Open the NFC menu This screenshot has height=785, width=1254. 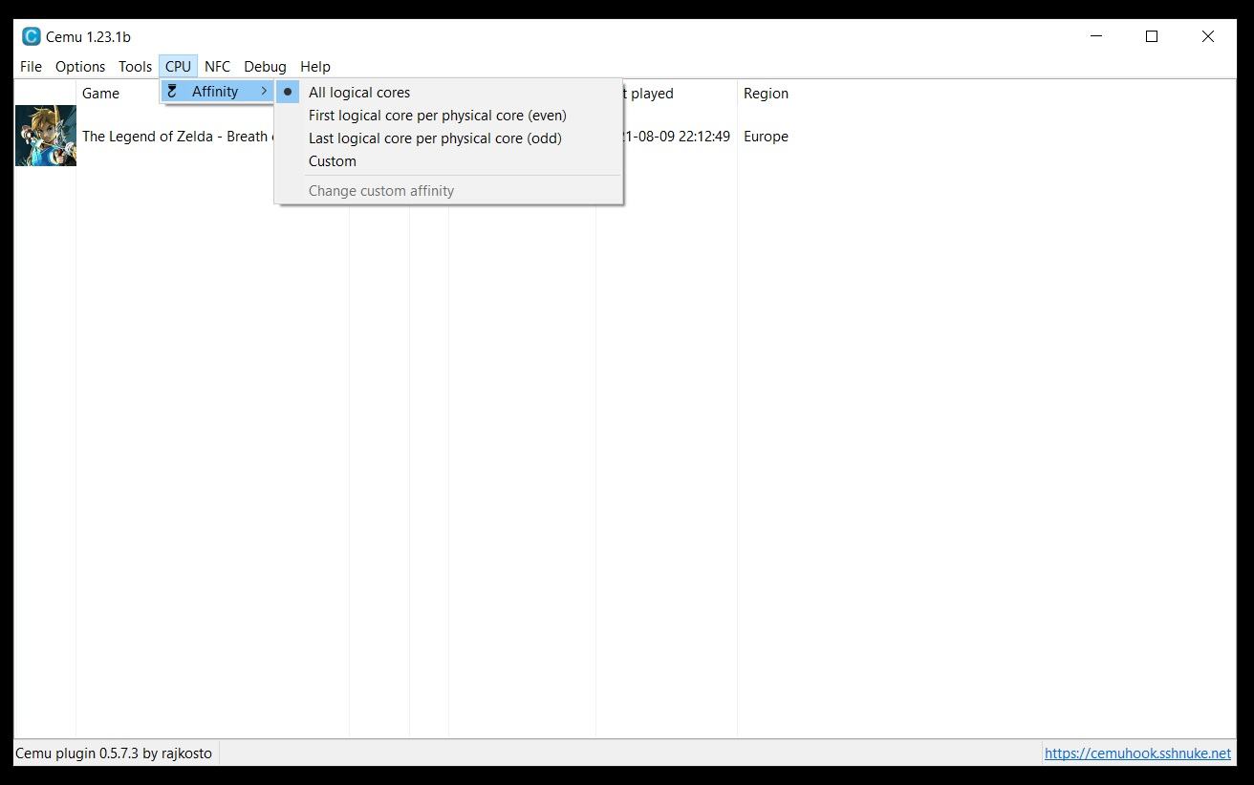click(x=217, y=67)
